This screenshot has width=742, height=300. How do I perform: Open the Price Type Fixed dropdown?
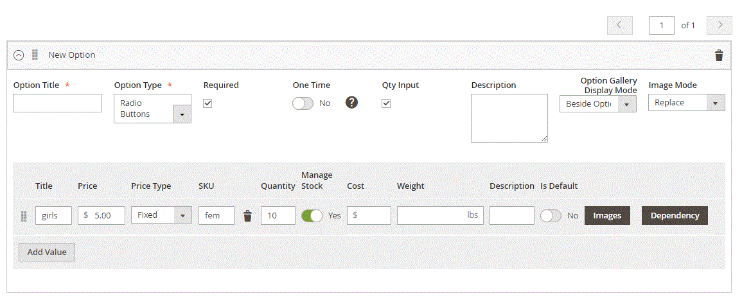161,215
